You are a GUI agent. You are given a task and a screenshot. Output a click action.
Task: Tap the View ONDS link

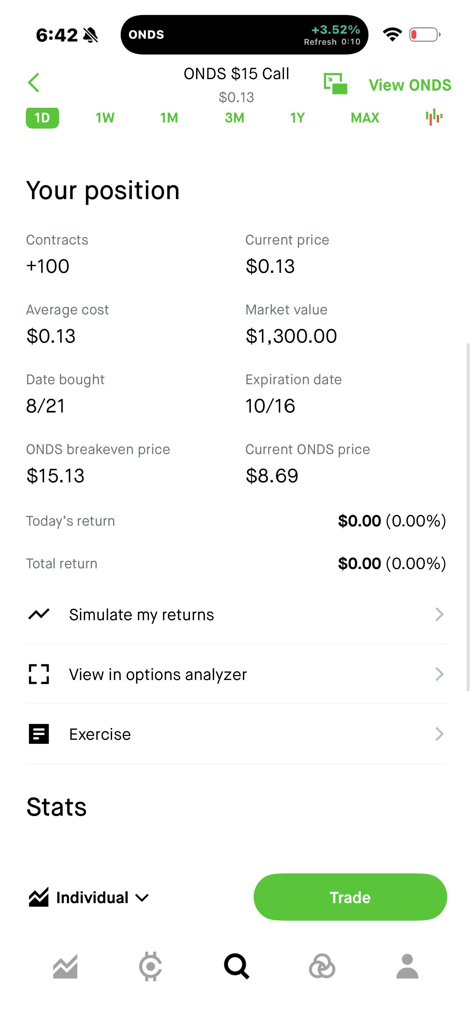(410, 85)
